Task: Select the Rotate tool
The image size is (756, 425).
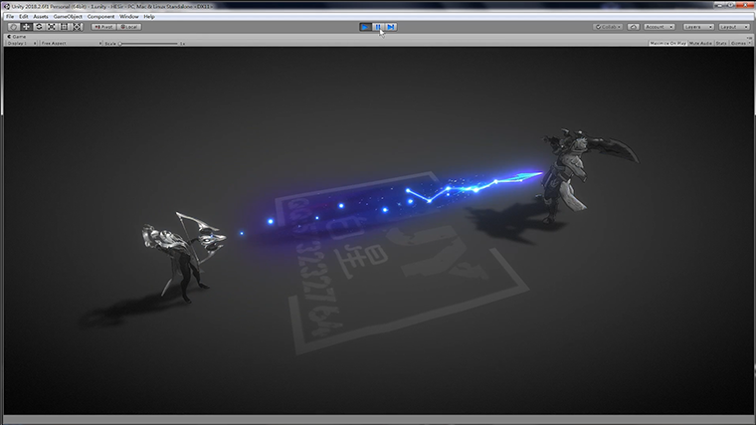Action: (39, 27)
